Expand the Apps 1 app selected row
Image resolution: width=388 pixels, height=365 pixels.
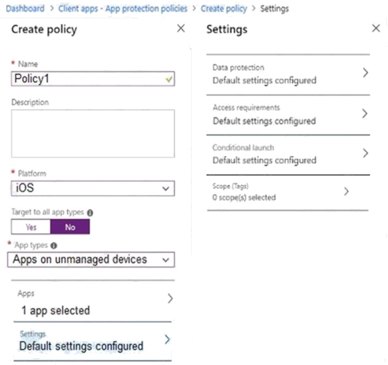pos(93,301)
